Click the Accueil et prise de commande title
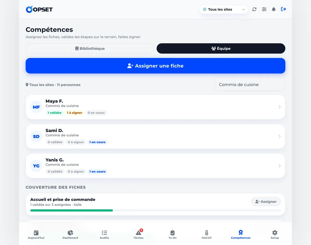 [x=63, y=200]
